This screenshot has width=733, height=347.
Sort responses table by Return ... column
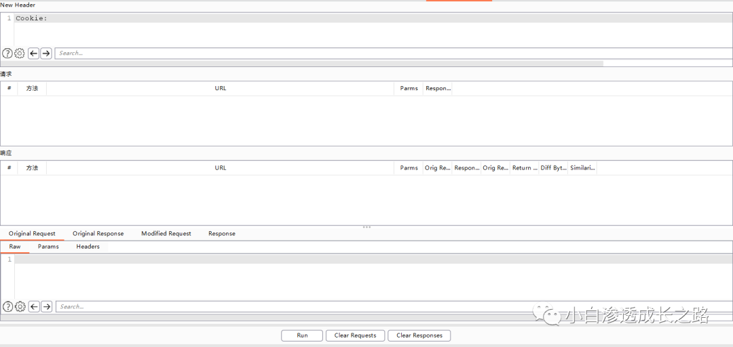coord(525,167)
